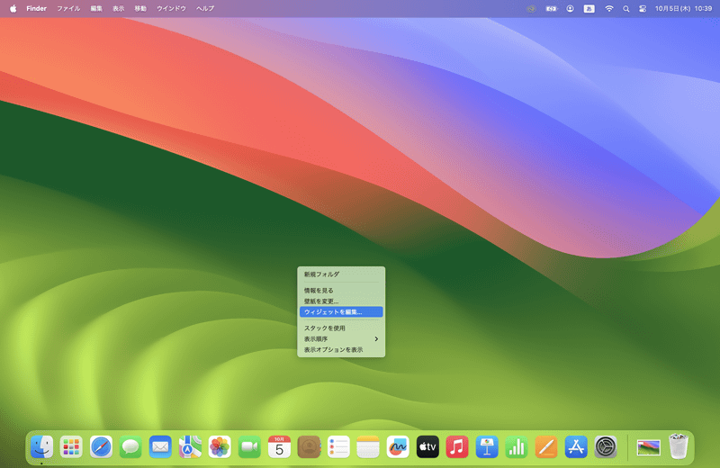Image resolution: width=720 pixels, height=468 pixels.
Task: Open the Calendar icon showing 5
Action: click(279, 447)
